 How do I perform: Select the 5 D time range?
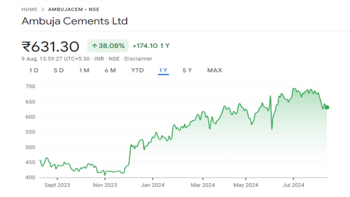click(x=59, y=70)
